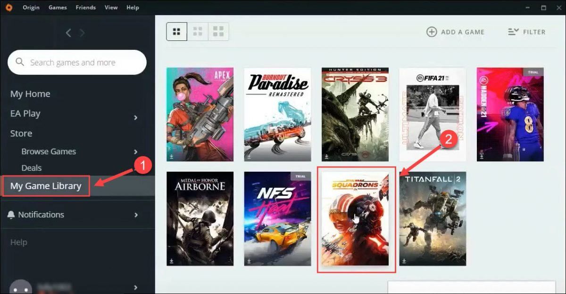
Task: Maximize the Origin window
Action: [x=543, y=8]
